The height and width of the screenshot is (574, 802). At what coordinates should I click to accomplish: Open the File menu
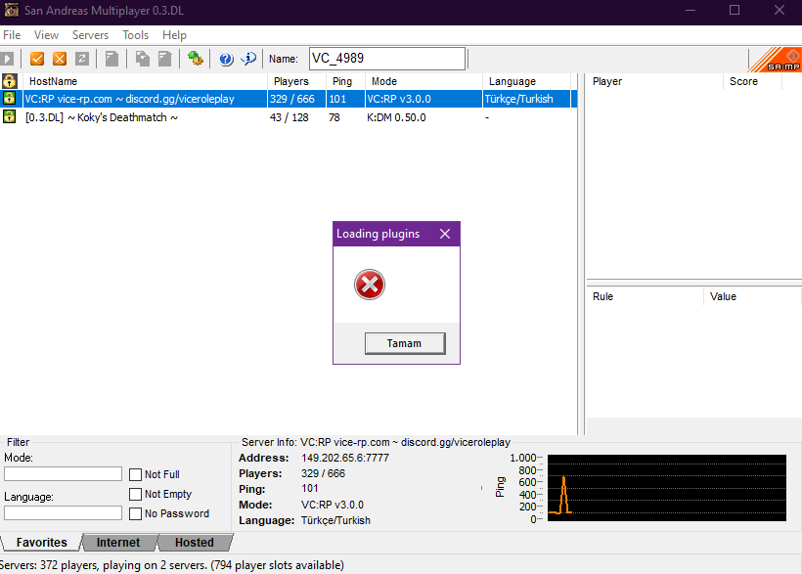12,35
